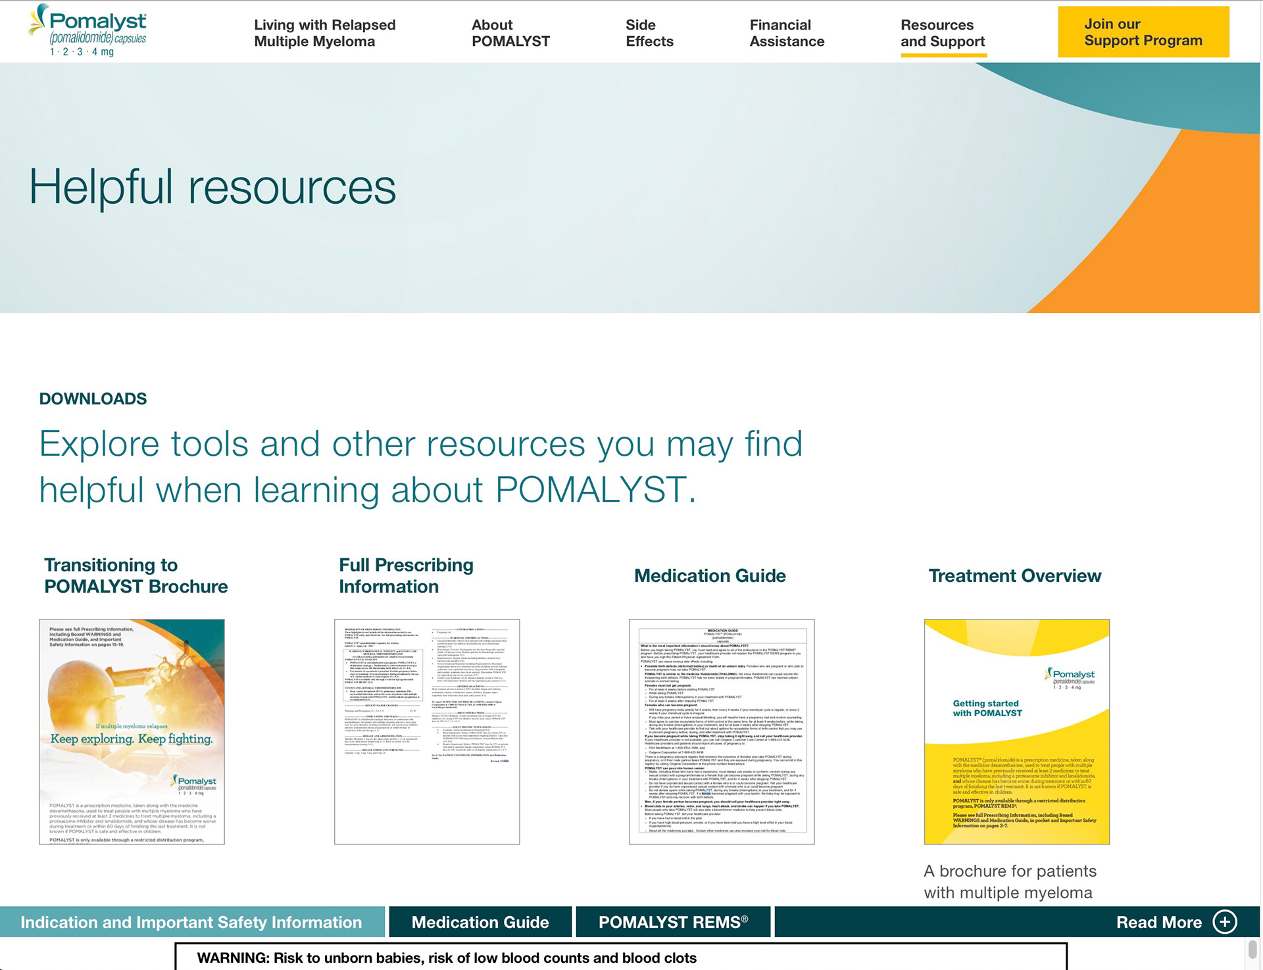Click the Join our Support Program button
The width and height of the screenshot is (1263, 970).
1143,32
